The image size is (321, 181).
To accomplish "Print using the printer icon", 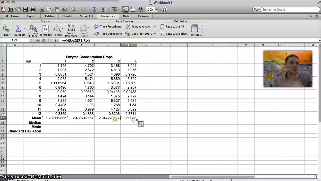I will [33, 10].
